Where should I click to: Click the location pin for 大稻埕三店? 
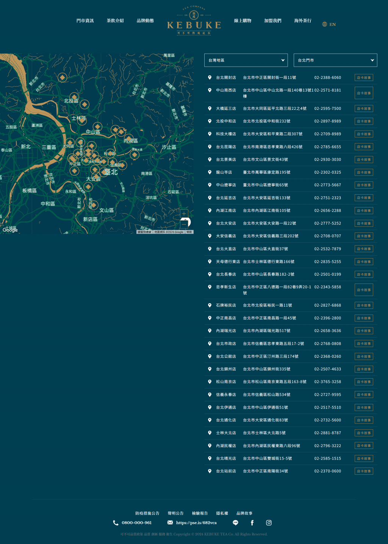point(210,109)
